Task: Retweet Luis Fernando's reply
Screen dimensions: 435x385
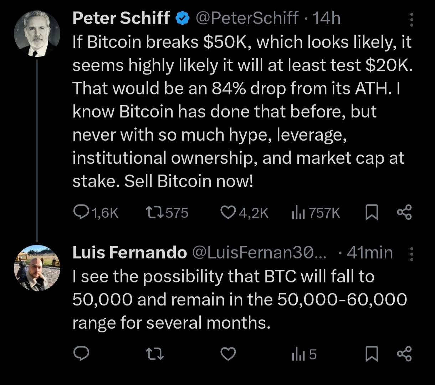Action: click(x=155, y=354)
